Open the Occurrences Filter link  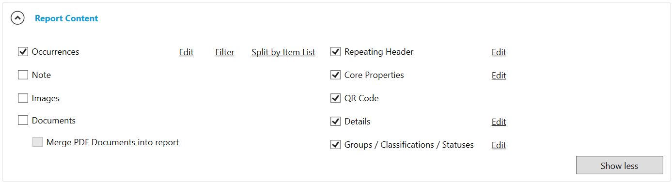coord(225,52)
